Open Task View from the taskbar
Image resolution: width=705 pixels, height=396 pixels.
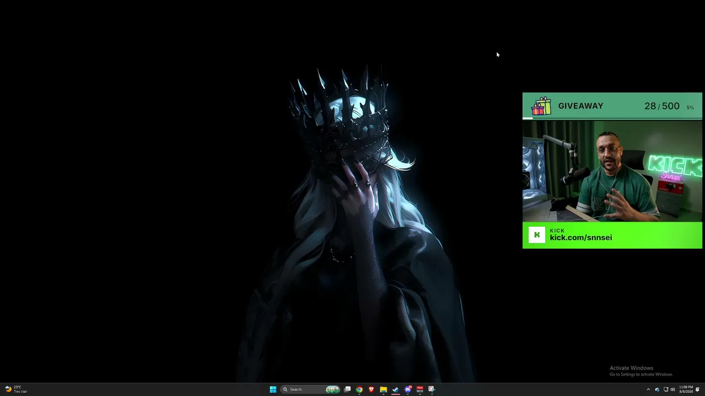348,389
